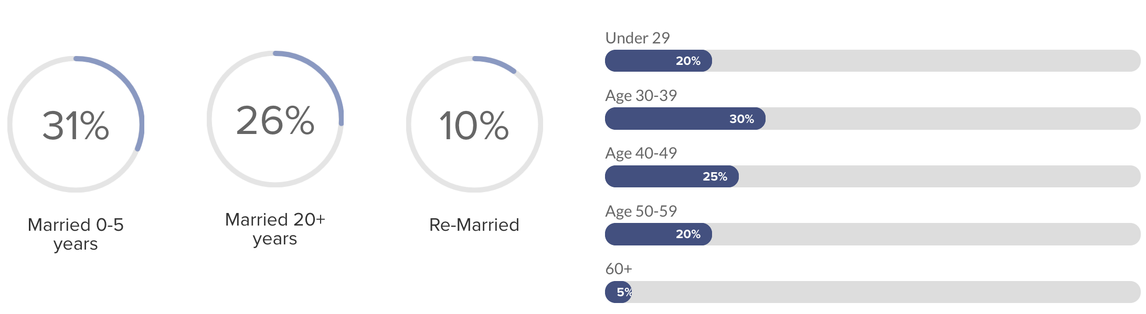Select the "Married 0-5 years" caption
The image size is (1146, 314).
tap(76, 234)
